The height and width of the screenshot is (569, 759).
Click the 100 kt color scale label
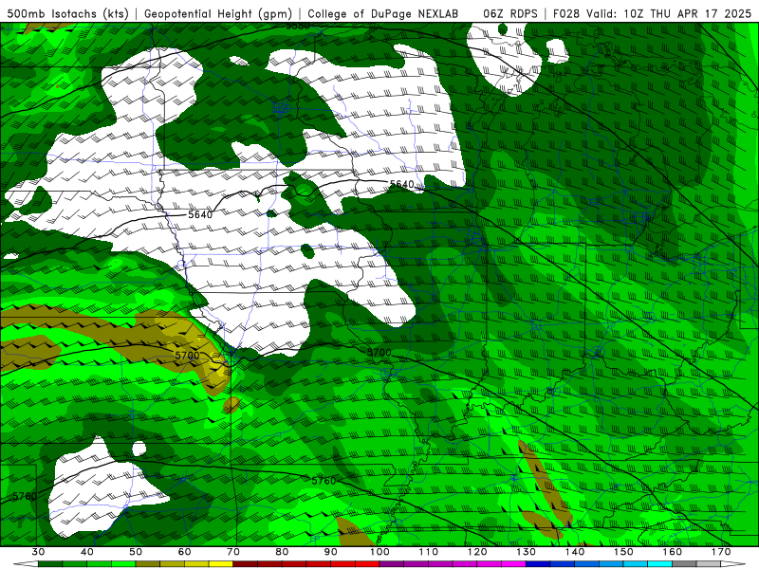379,552
